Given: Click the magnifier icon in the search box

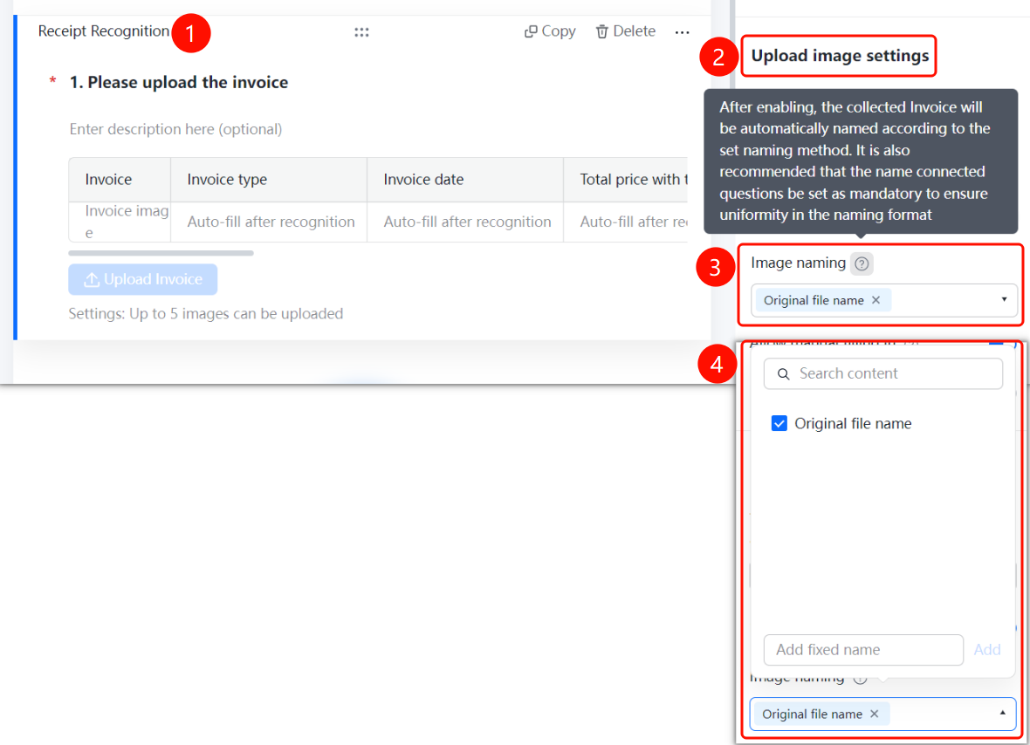Looking at the screenshot, I should click(x=783, y=374).
